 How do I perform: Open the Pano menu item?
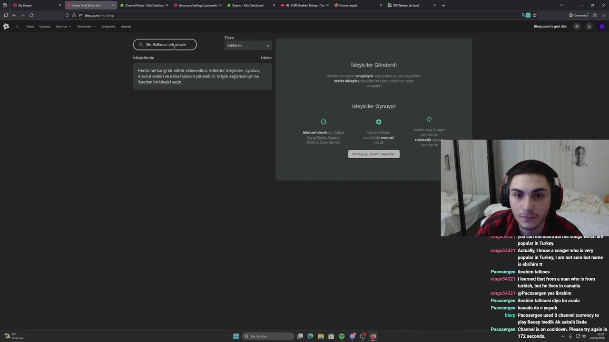pos(30,27)
